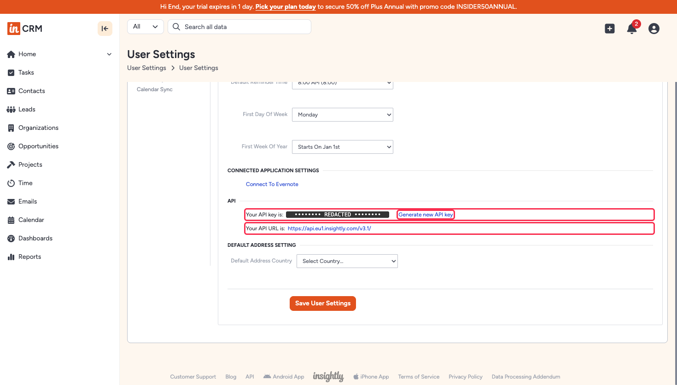Open the user profile avatar icon
This screenshot has width=677, height=385.
tap(654, 29)
